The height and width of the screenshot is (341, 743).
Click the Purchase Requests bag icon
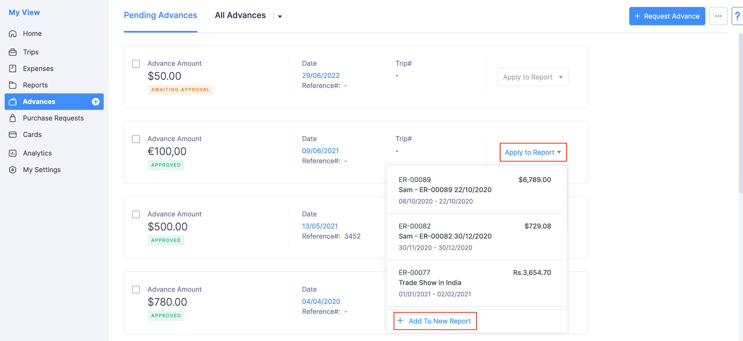pos(13,118)
